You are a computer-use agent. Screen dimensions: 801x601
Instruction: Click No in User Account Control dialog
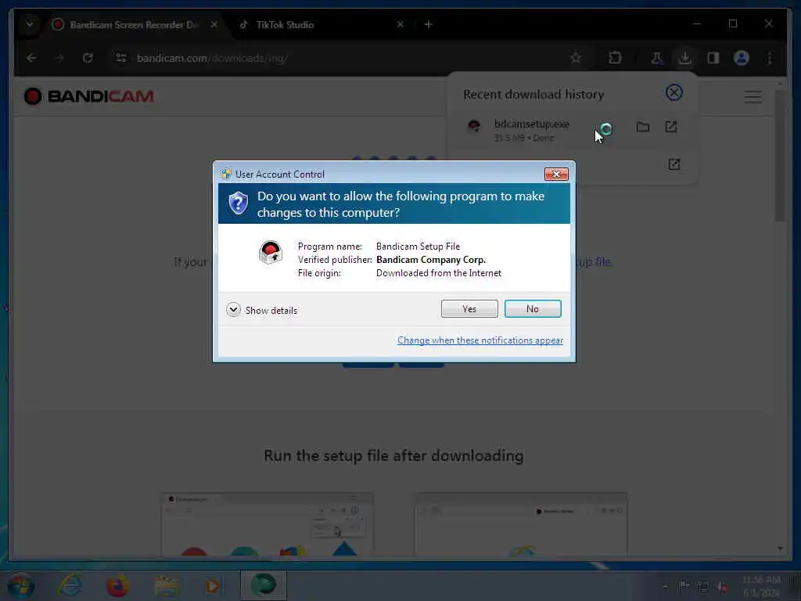point(532,308)
